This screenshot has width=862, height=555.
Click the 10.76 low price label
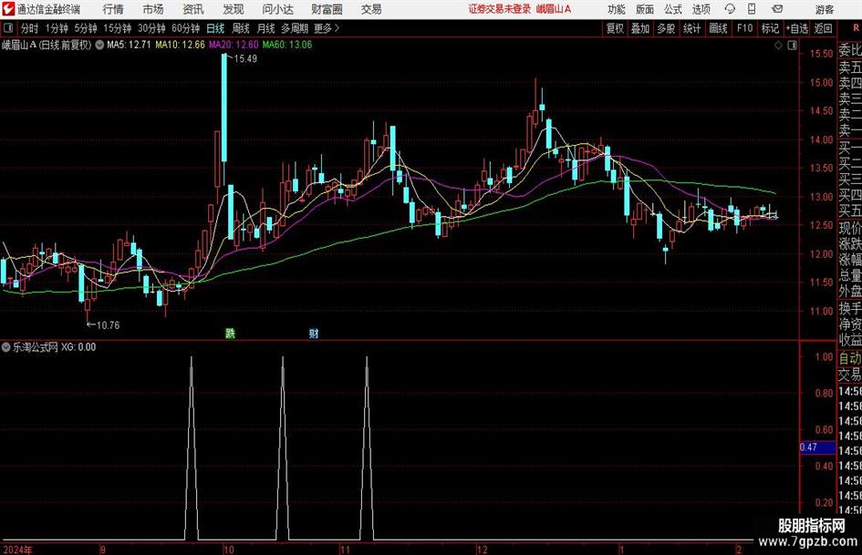point(108,325)
